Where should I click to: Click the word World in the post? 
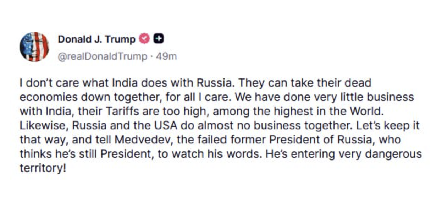(x=368, y=111)
